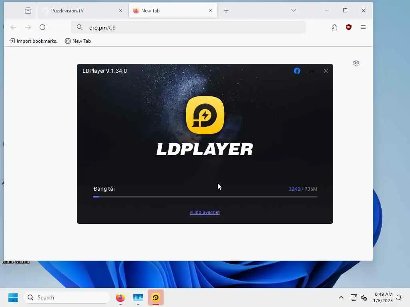Expand the list all tabs dropdown

click(x=293, y=10)
